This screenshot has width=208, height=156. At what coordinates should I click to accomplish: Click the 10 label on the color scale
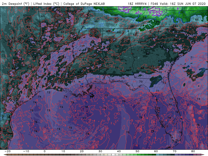(63, 151)
